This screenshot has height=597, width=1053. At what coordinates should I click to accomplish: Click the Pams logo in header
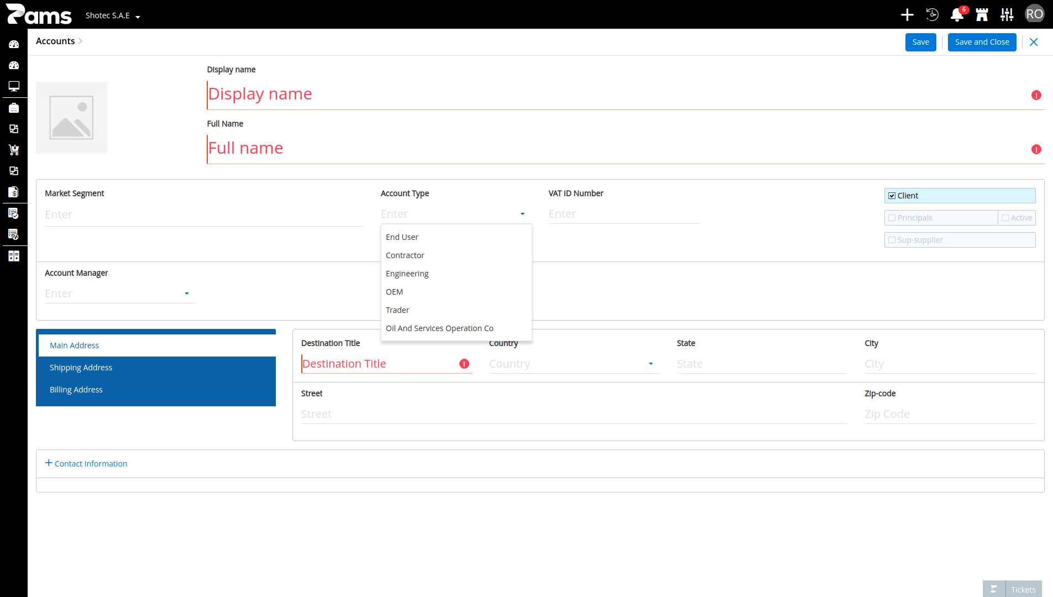click(39, 14)
